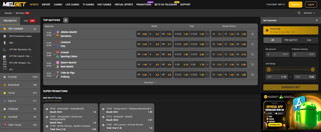Click the NBA league icon
This screenshot has height=132, width=321.
pyautogui.click(x=5, y=43)
